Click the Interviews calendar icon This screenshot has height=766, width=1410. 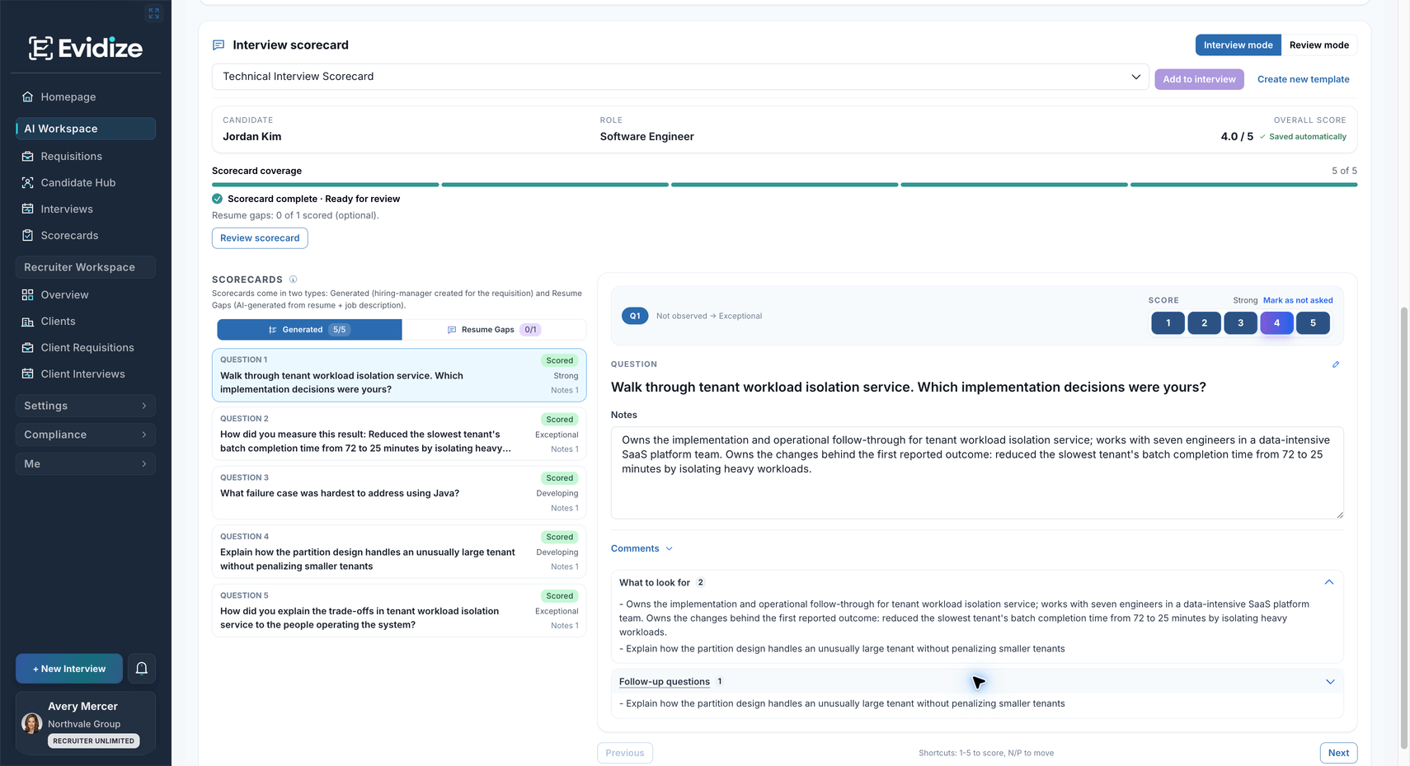pos(28,209)
